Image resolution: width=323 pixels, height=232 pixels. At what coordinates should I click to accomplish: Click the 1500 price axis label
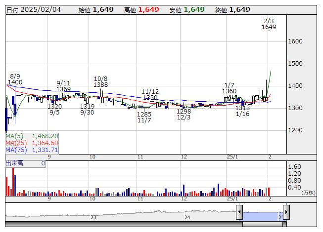pyautogui.click(x=295, y=64)
